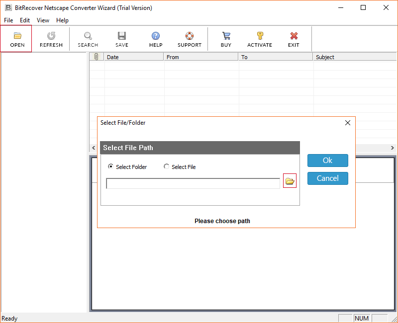Open the File menu
Viewport: 398px width, 323px height.
[8, 20]
